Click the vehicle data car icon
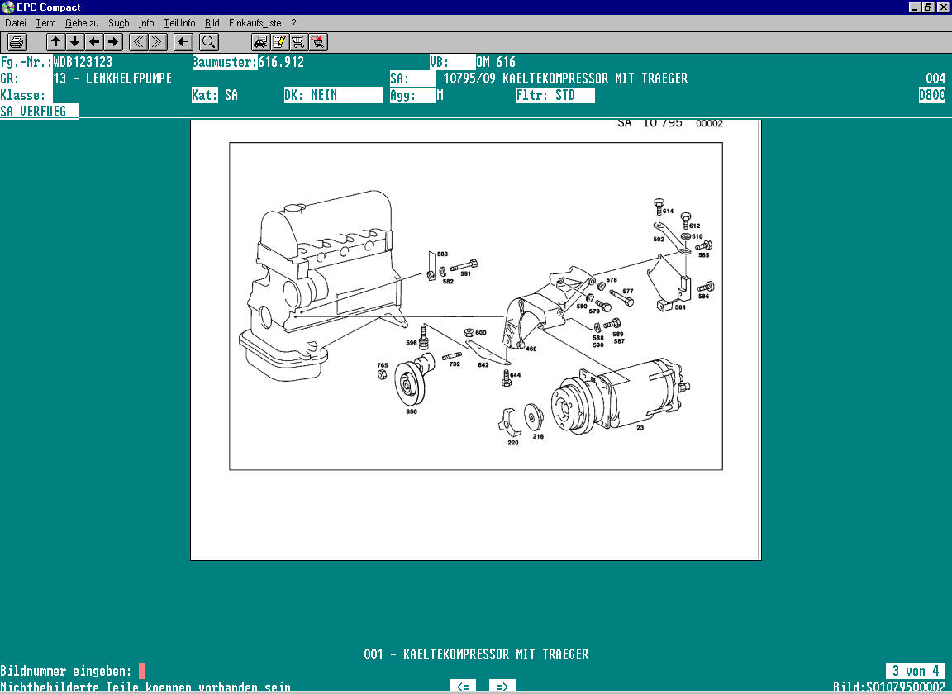This screenshot has width=952, height=694. coord(260,41)
